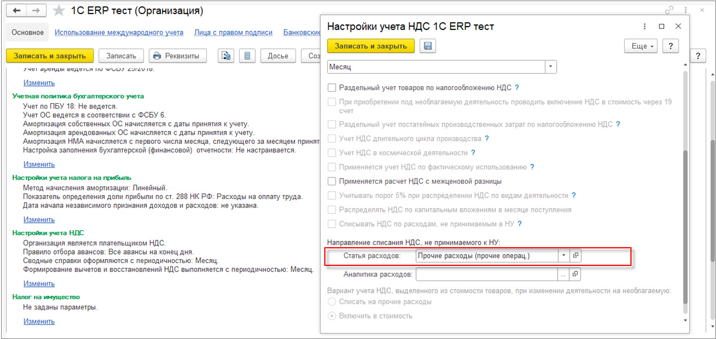
Task: Copy link via chain icon in main window
Action: click(670, 10)
